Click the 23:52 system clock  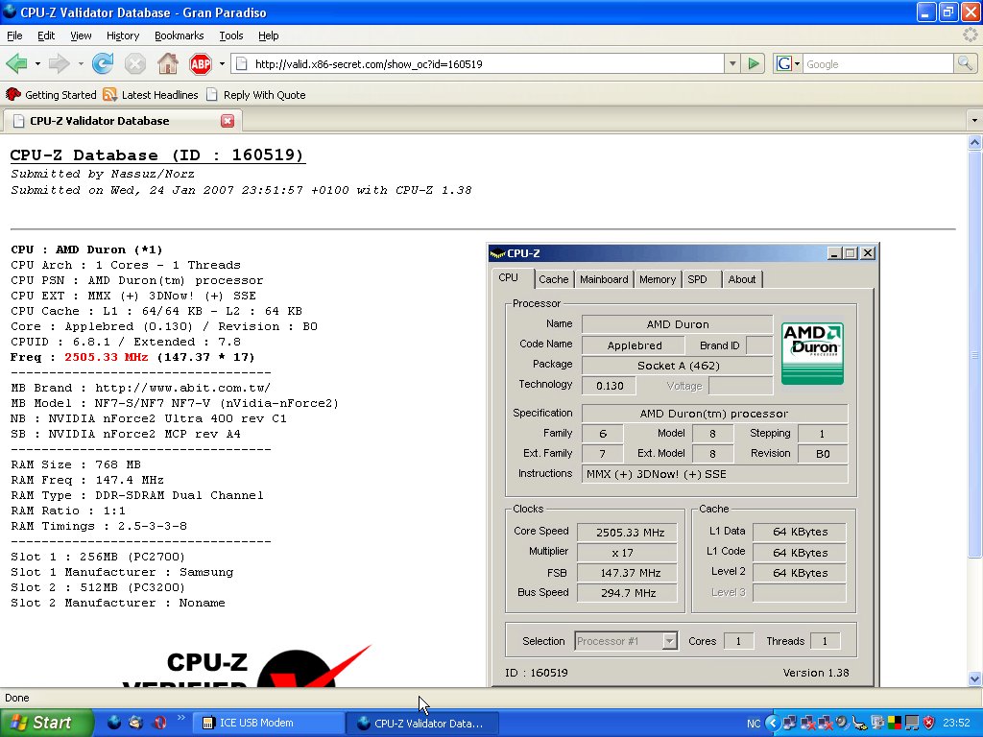click(955, 723)
